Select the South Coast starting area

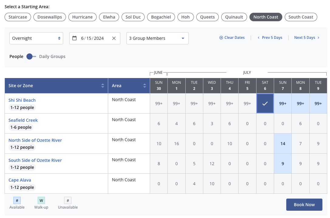301,17
